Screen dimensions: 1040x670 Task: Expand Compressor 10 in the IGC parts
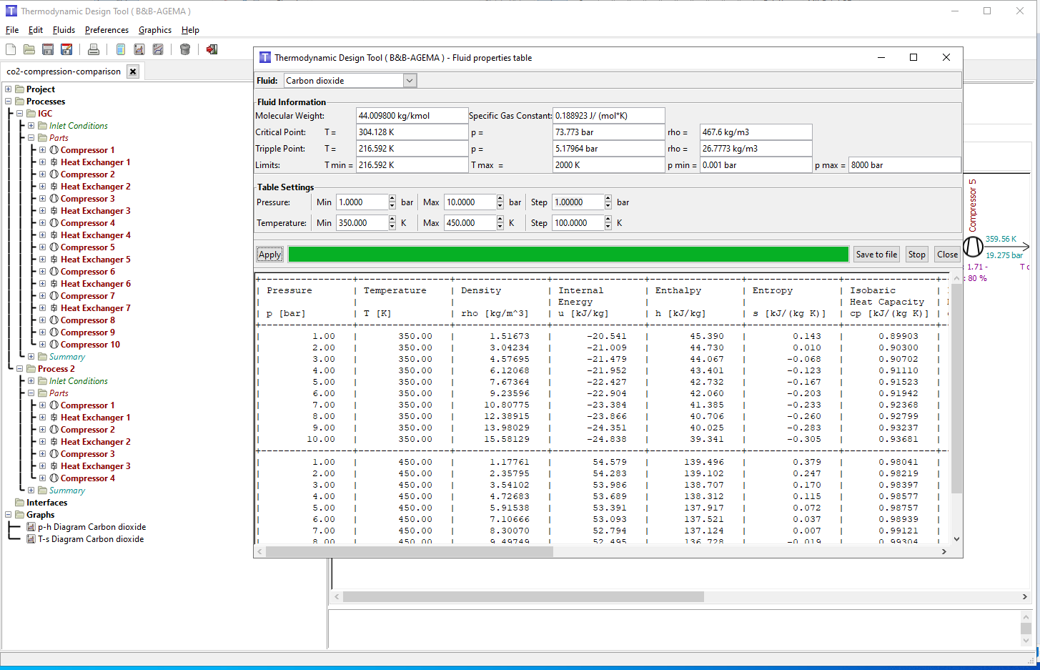click(43, 345)
